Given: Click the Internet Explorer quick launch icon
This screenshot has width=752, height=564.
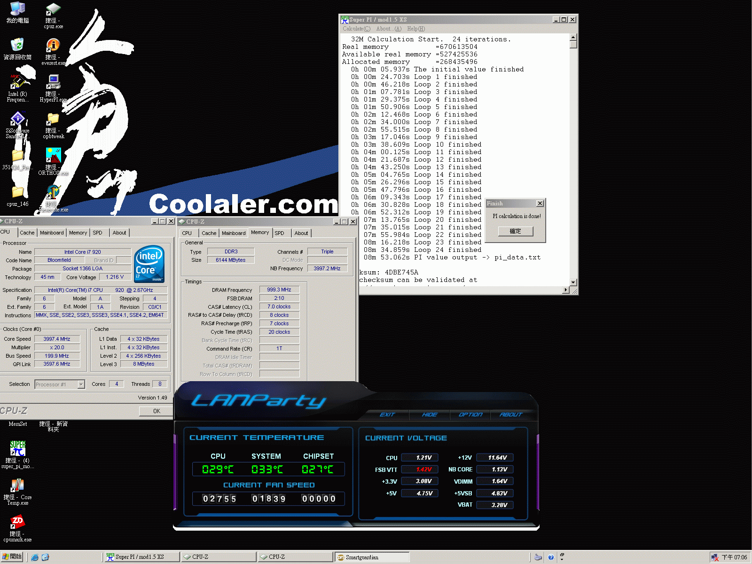Looking at the screenshot, I should (35, 557).
